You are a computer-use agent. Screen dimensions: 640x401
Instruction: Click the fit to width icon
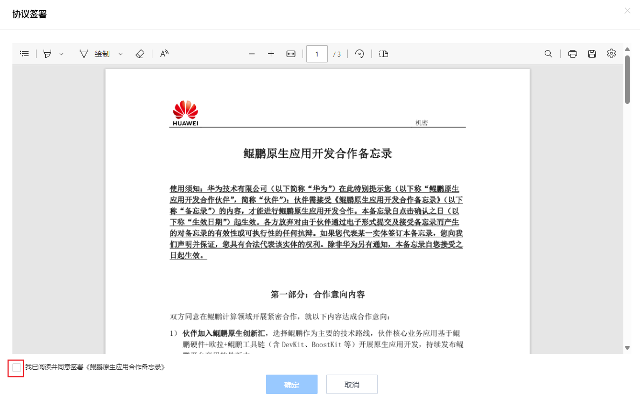coord(291,54)
